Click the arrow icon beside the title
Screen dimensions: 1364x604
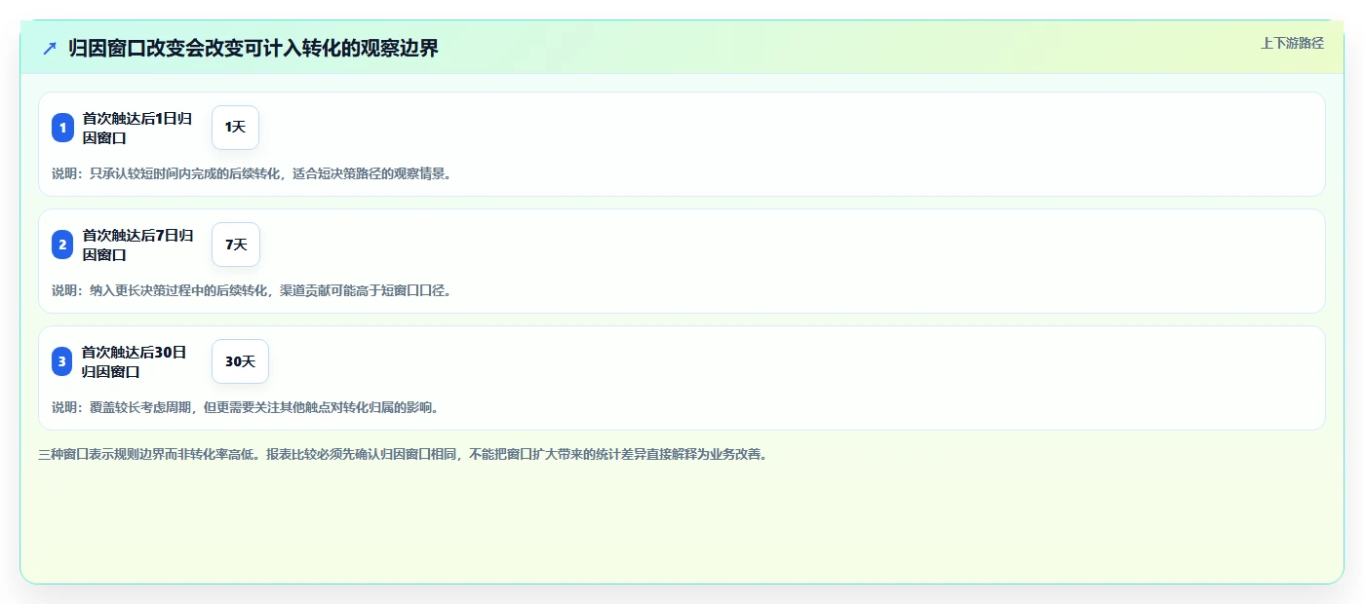50,48
